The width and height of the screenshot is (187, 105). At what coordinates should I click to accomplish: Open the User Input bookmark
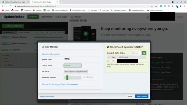pos(93,10)
